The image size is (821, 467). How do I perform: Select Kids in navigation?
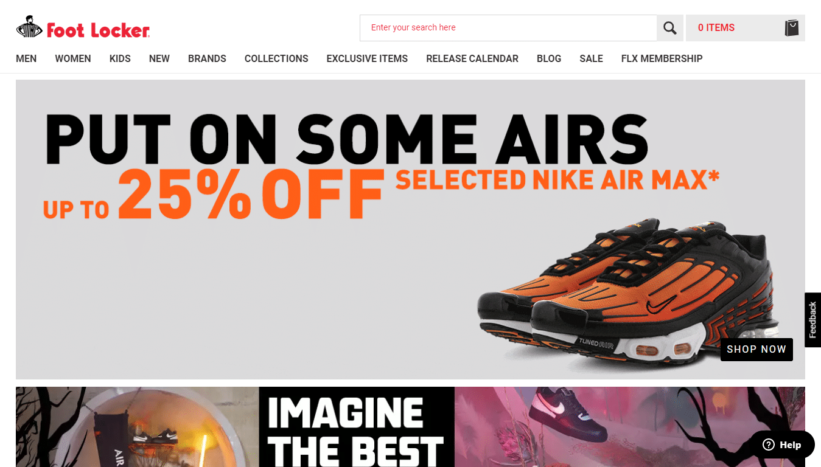tap(120, 58)
